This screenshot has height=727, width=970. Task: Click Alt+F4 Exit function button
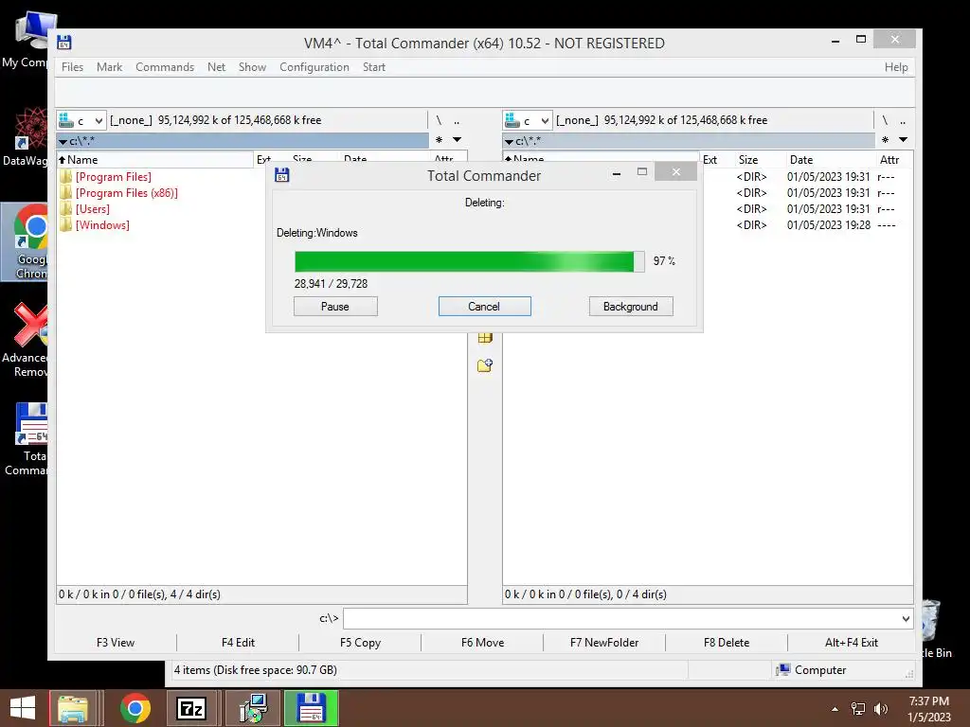852,643
